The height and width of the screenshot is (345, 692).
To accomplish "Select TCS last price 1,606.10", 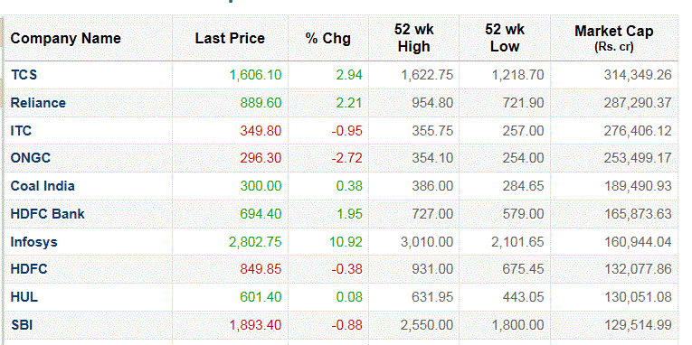I will pos(255,75).
